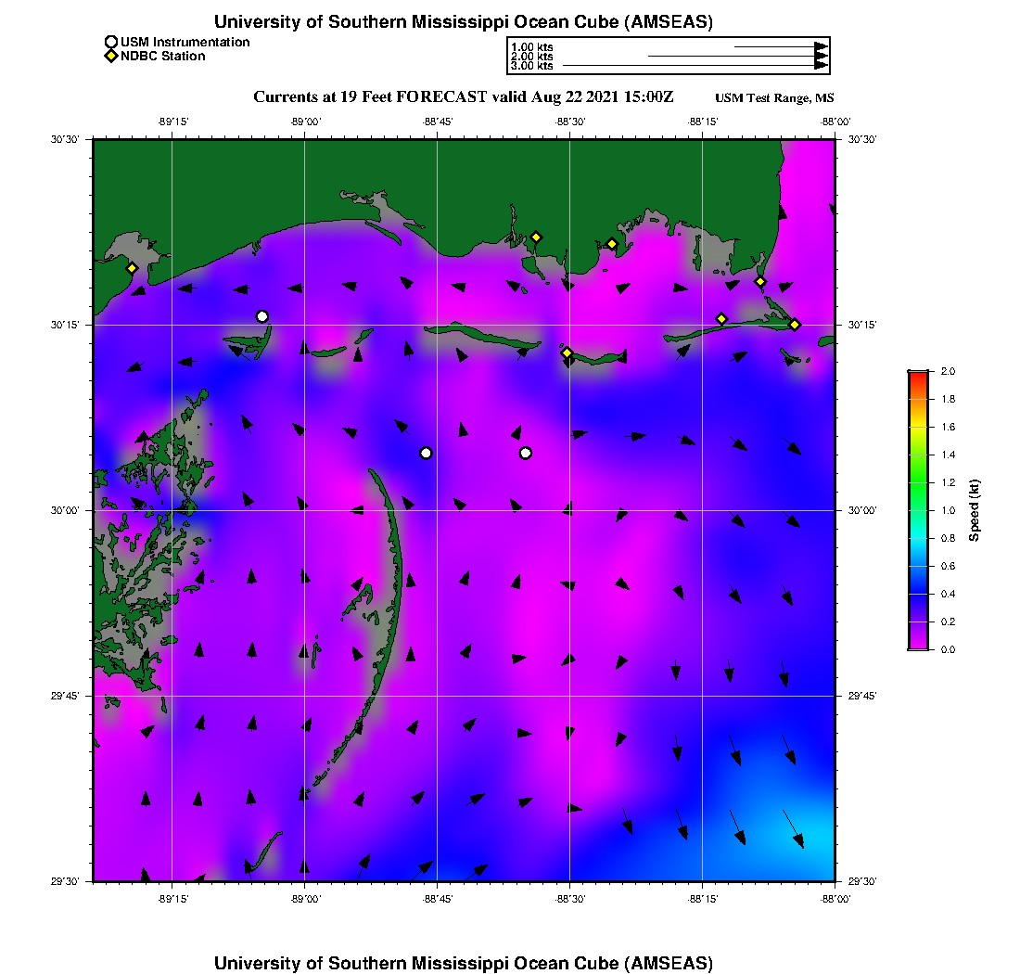Click the NDBC Station diamond in the legend
The width and height of the screenshot is (1020, 974).
[x=111, y=57]
